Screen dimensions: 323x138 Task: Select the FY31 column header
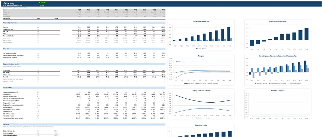[117, 10]
